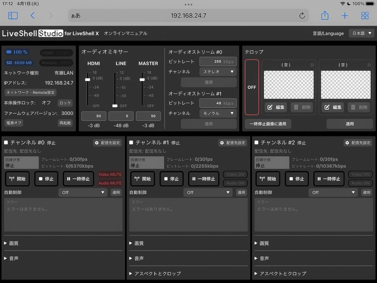Open stream settings gear for チャンネル #2
The width and height of the screenshot is (377, 283).
coord(358,143)
